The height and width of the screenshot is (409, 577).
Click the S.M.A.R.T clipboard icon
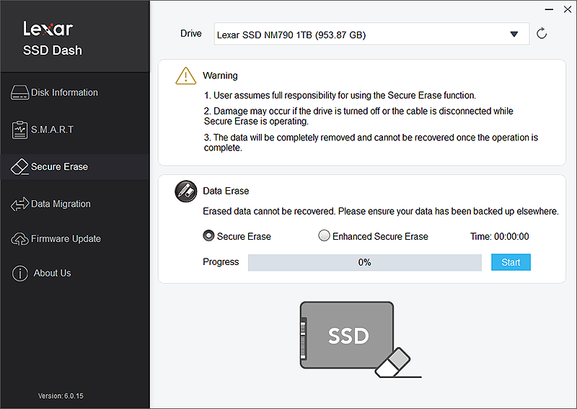[x=19, y=130]
